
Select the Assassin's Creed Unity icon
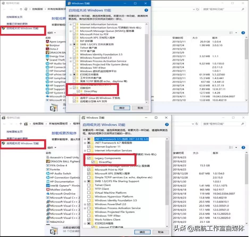(48, 157)
